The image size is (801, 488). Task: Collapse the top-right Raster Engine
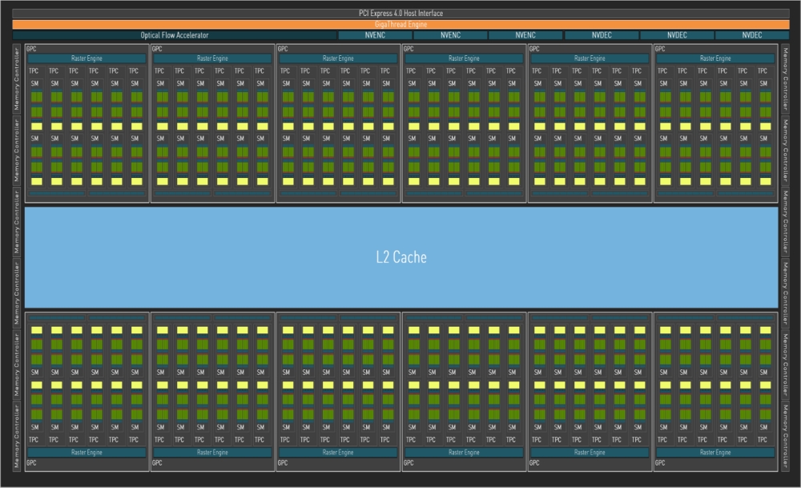715,58
